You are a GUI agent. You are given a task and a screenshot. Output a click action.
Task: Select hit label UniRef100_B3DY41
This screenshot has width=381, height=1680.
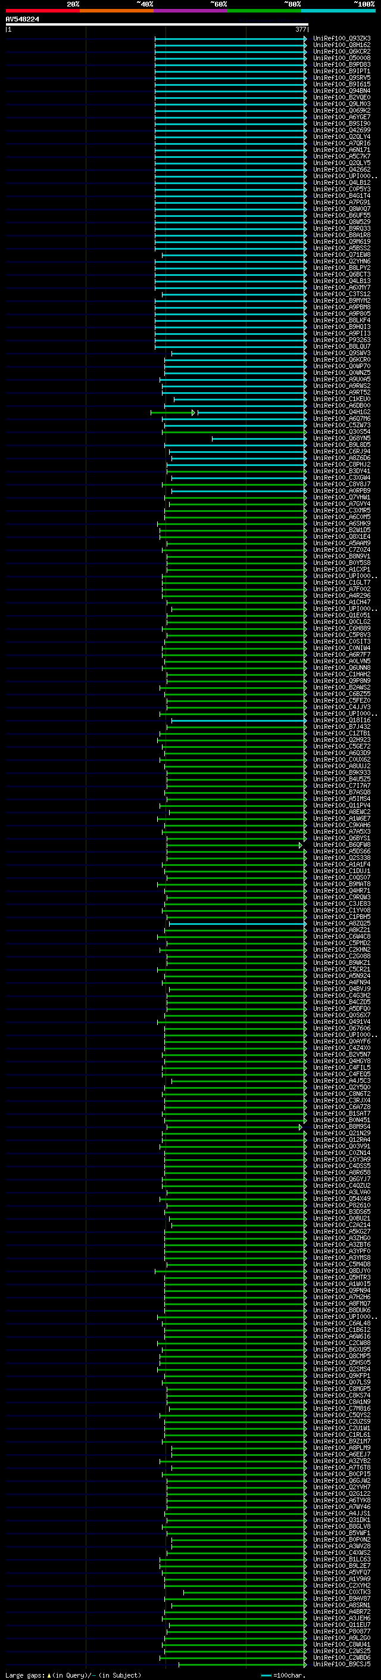[x=342, y=471]
